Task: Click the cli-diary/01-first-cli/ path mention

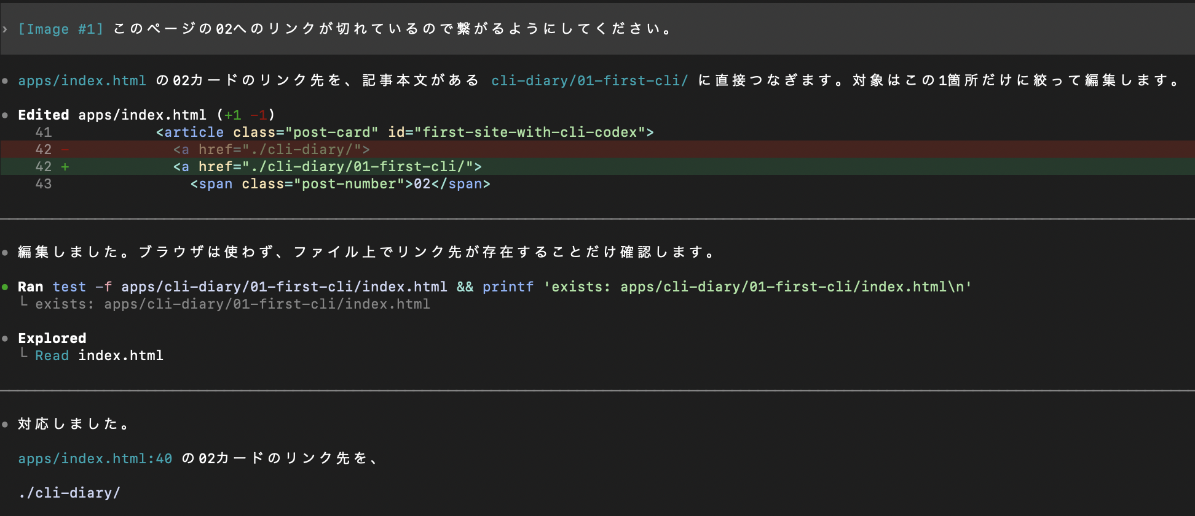Action: tap(590, 80)
